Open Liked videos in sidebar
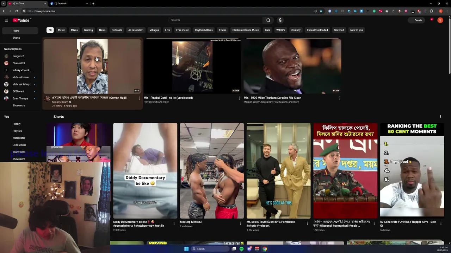The height and width of the screenshot is (253, 451). 19,145
